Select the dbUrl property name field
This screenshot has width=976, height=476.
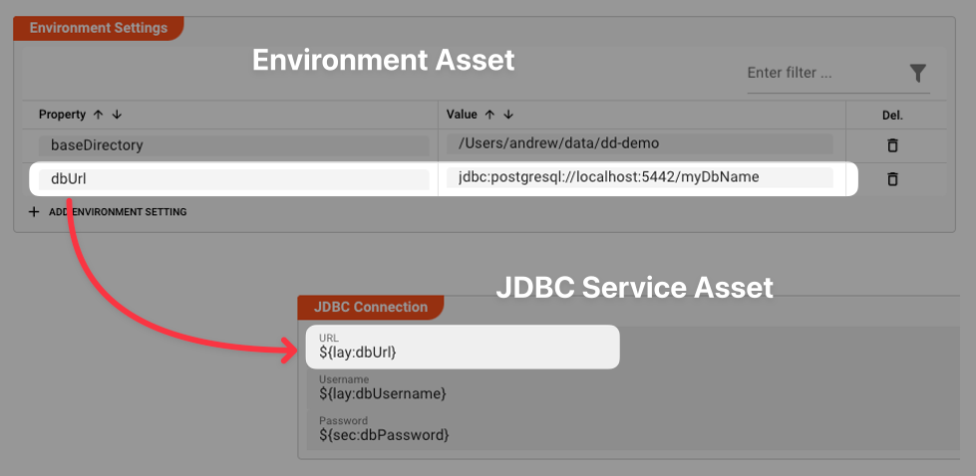[231, 179]
